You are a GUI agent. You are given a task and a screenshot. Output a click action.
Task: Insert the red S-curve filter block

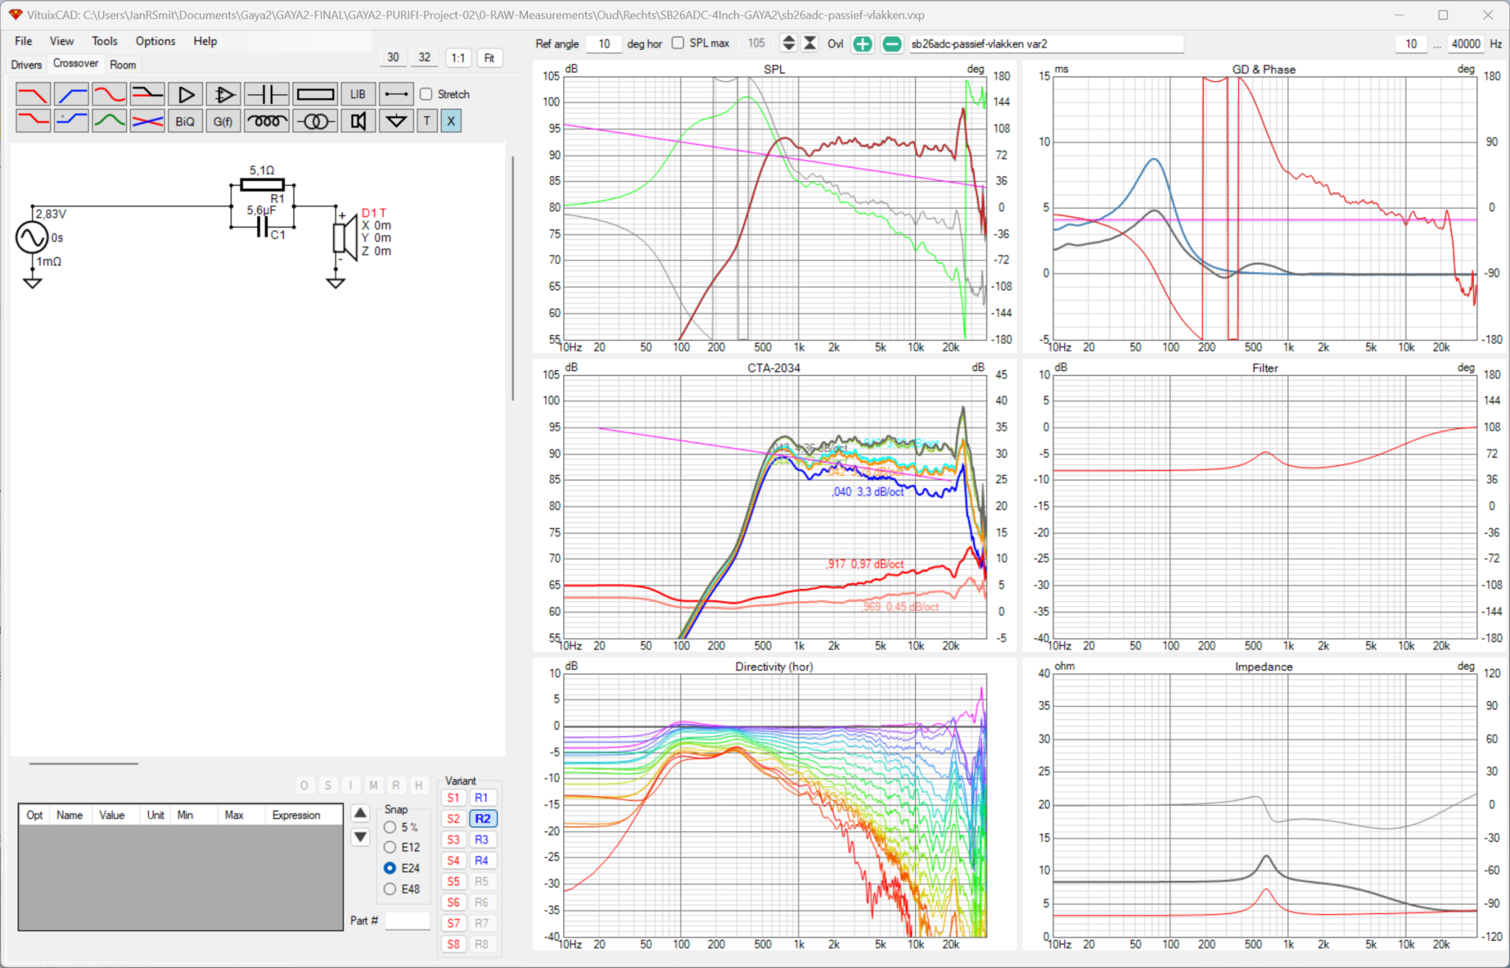click(x=109, y=94)
